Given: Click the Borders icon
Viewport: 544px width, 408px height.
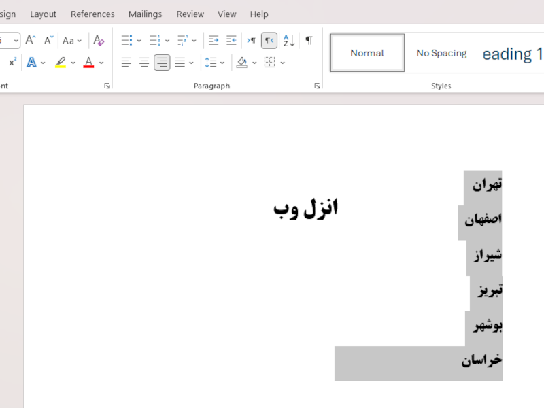Looking at the screenshot, I should [x=269, y=63].
